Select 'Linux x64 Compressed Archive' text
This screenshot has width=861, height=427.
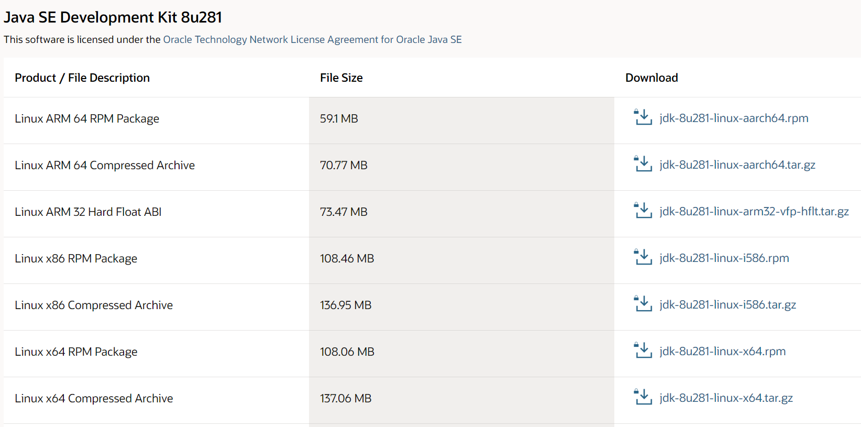[94, 399]
